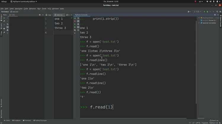222x124 pixels.
Task: Open the Refactor menu
Action: tap(33, 9)
